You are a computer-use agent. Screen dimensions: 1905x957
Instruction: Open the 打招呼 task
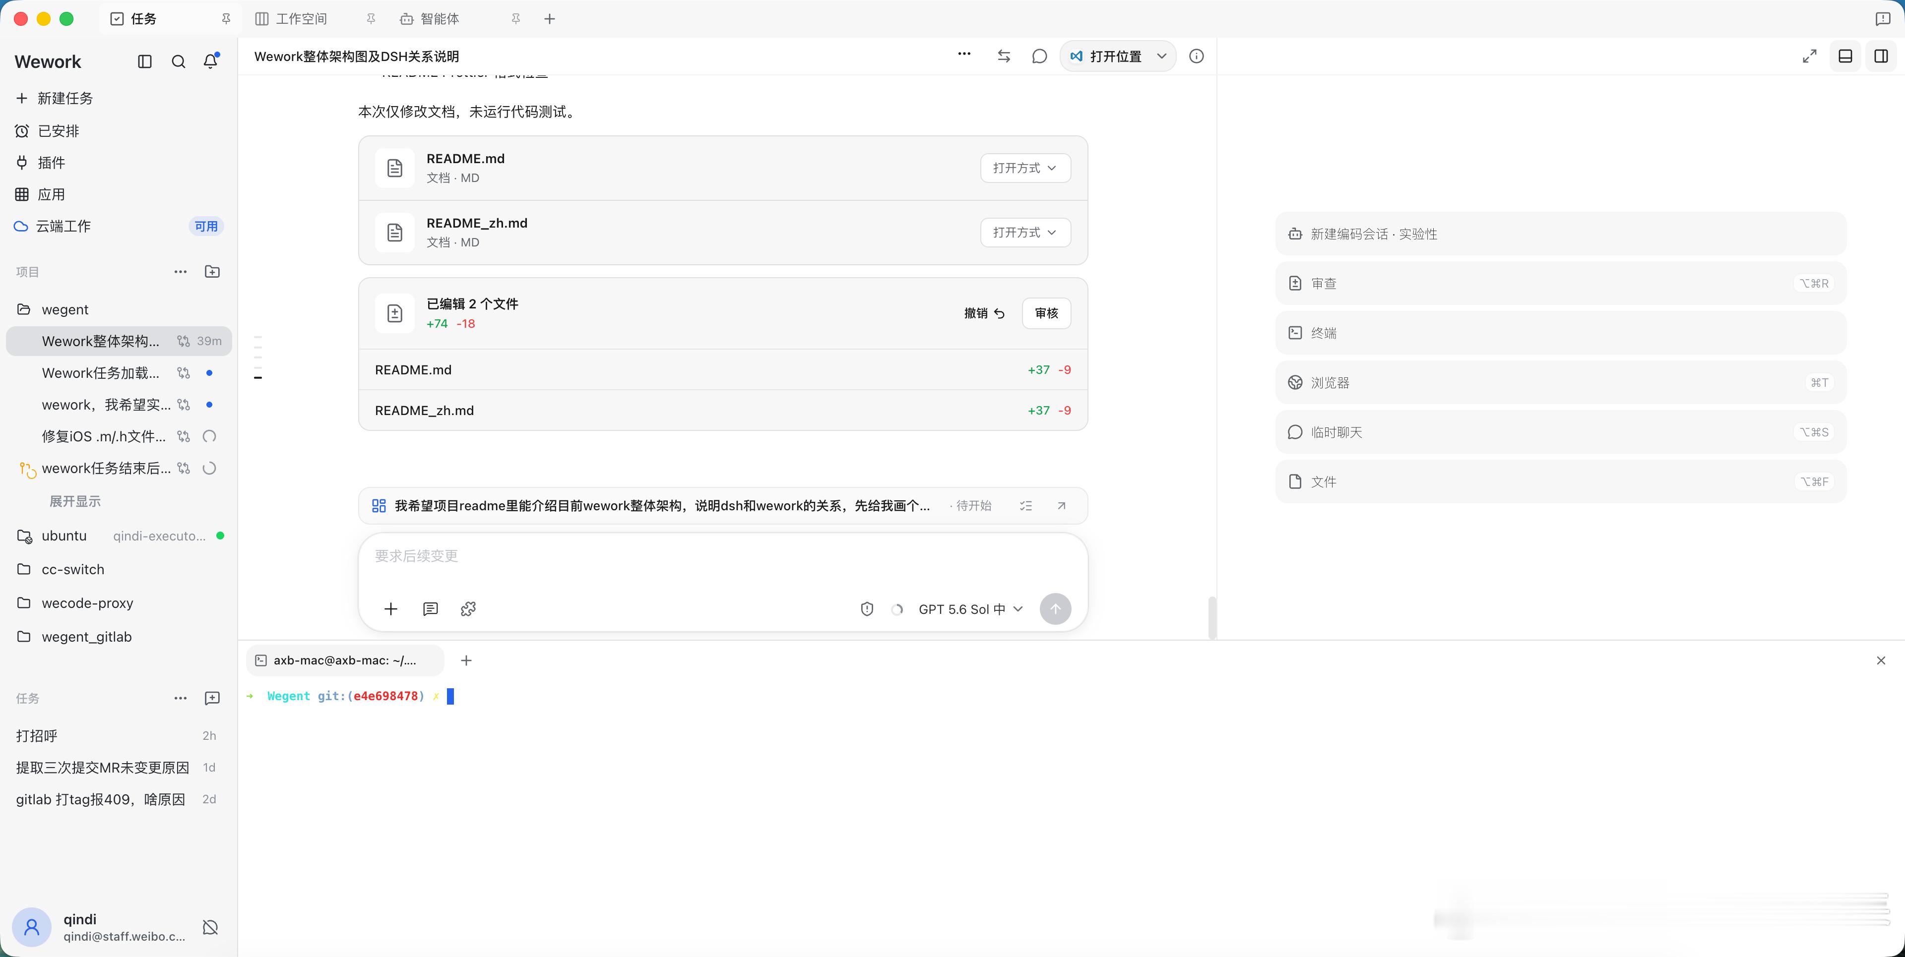click(x=119, y=736)
